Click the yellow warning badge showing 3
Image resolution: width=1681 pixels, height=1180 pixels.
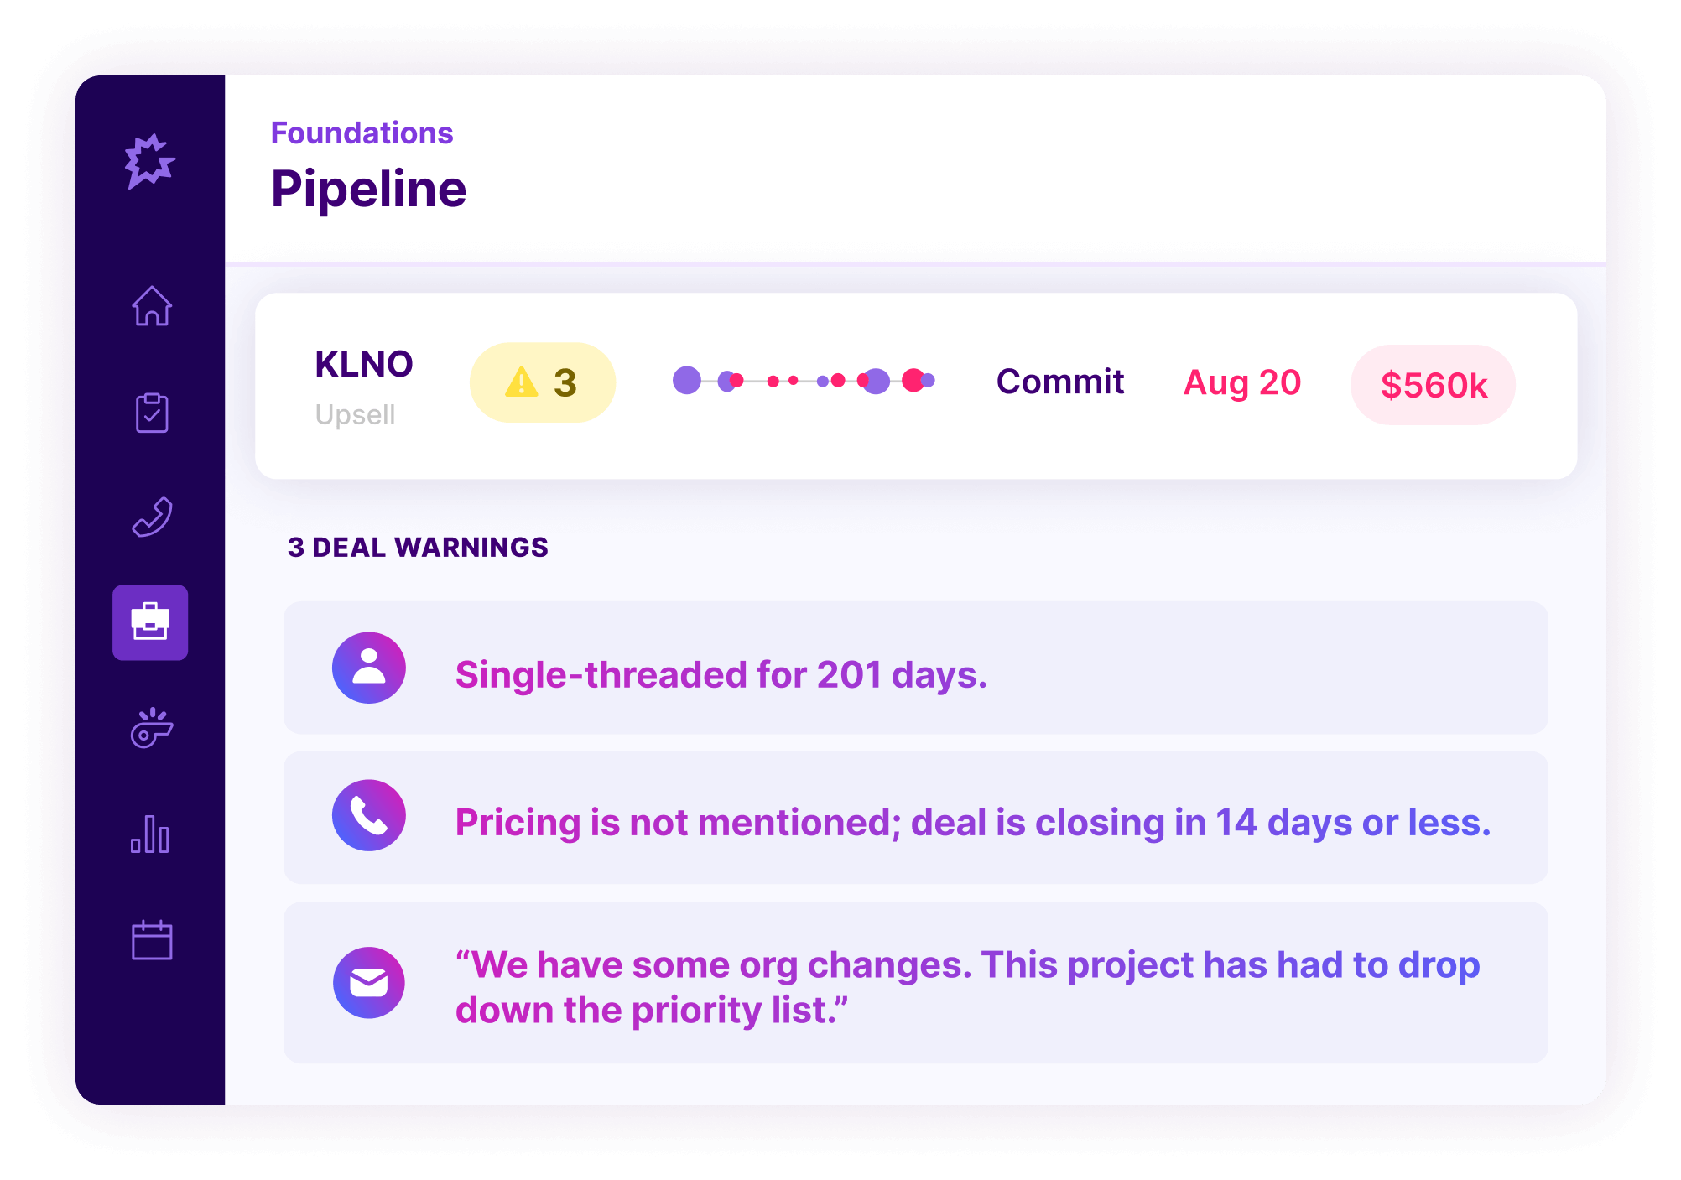(x=542, y=382)
